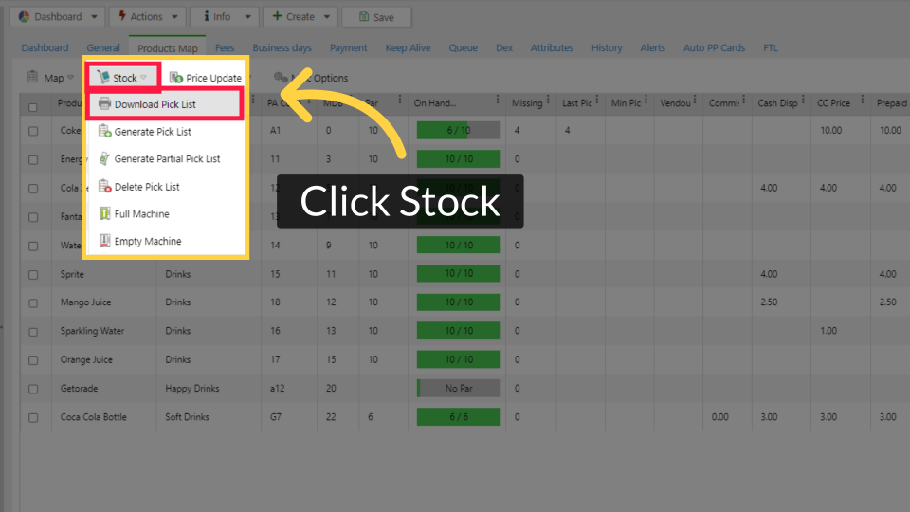Expand the Create dropdown arrow
The height and width of the screenshot is (512, 910).
pyautogui.click(x=327, y=17)
